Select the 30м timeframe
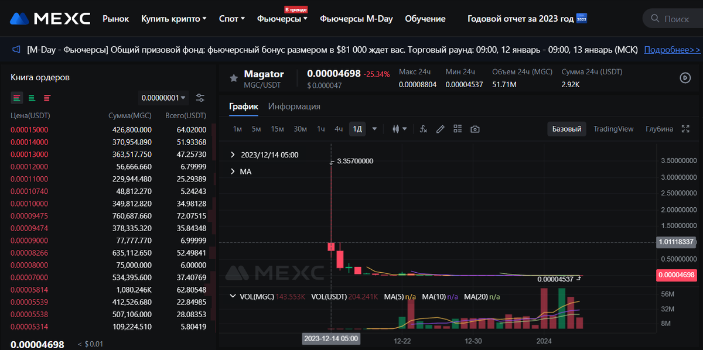 point(300,129)
